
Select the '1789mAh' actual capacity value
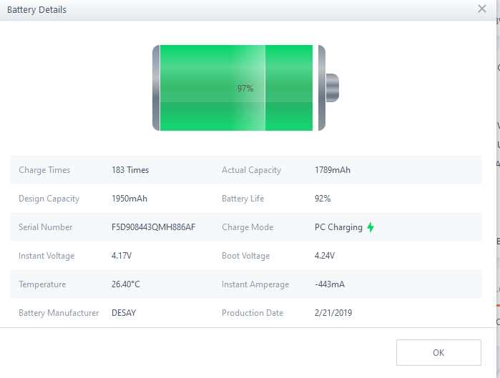pyautogui.click(x=333, y=170)
